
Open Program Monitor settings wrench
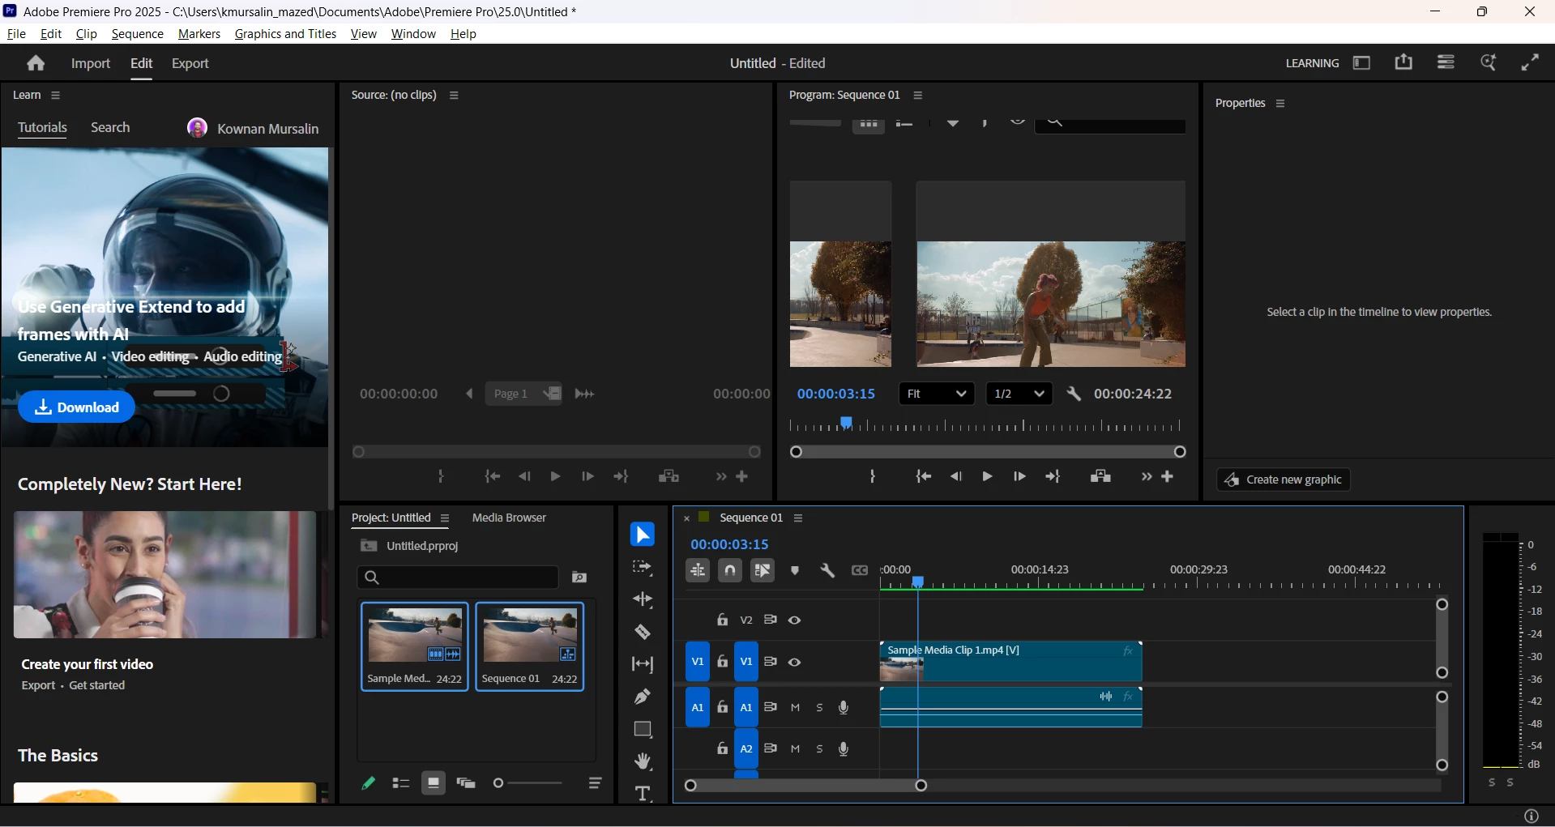(x=1074, y=394)
